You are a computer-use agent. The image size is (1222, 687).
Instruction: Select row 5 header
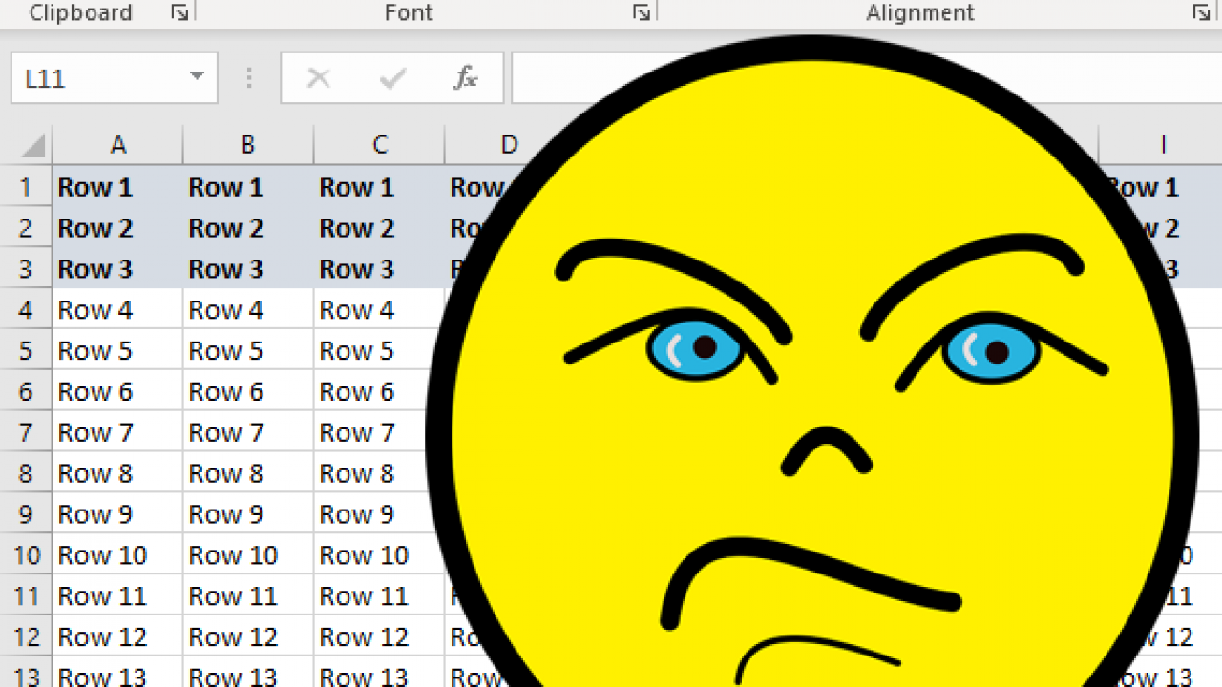26,351
